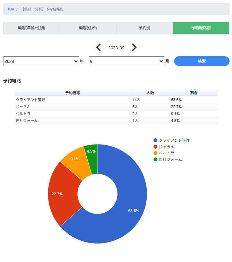Viewport: 232px width, 262px height.
Task: Switch to 顧客(年齢/性別) tab
Action: click(32, 28)
